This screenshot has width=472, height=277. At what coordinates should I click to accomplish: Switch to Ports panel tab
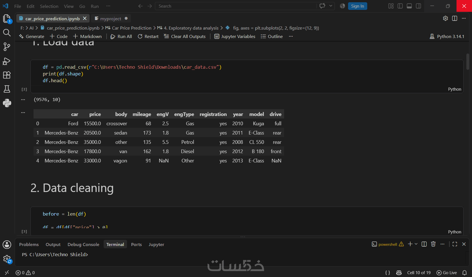[136, 244]
